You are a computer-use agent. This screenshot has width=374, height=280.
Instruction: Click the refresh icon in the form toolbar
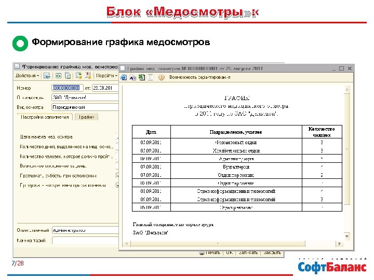click(58, 76)
